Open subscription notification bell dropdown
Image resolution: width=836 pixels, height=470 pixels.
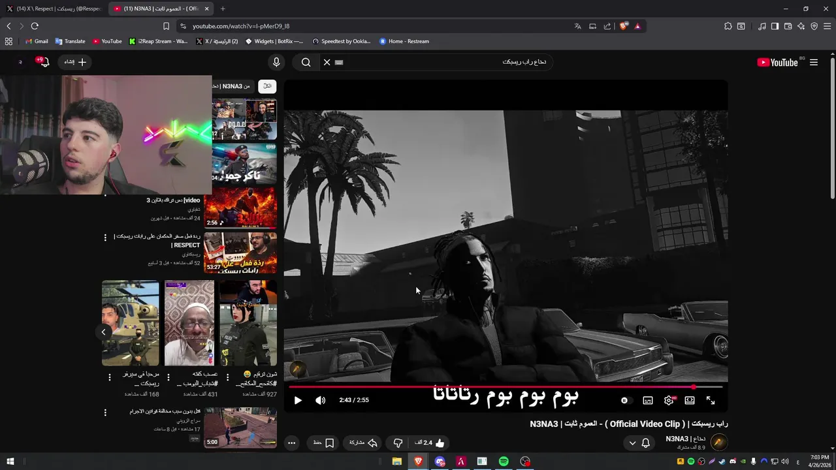click(639, 443)
